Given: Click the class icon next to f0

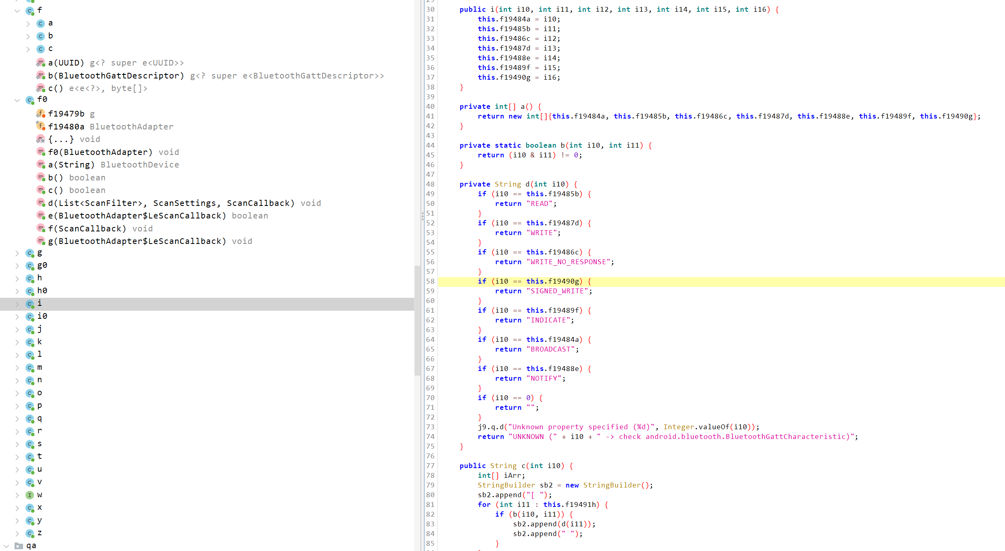Looking at the screenshot, I should pos(30,100).
